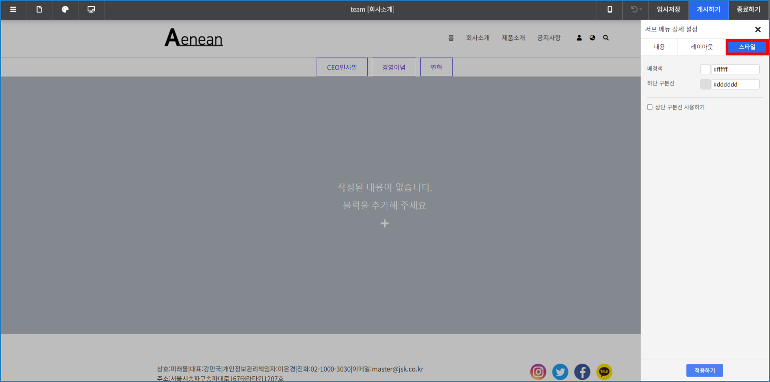Open the Instagram social icon
The height and width of the screenshot is (382, 770).
[x=538, y=372]
